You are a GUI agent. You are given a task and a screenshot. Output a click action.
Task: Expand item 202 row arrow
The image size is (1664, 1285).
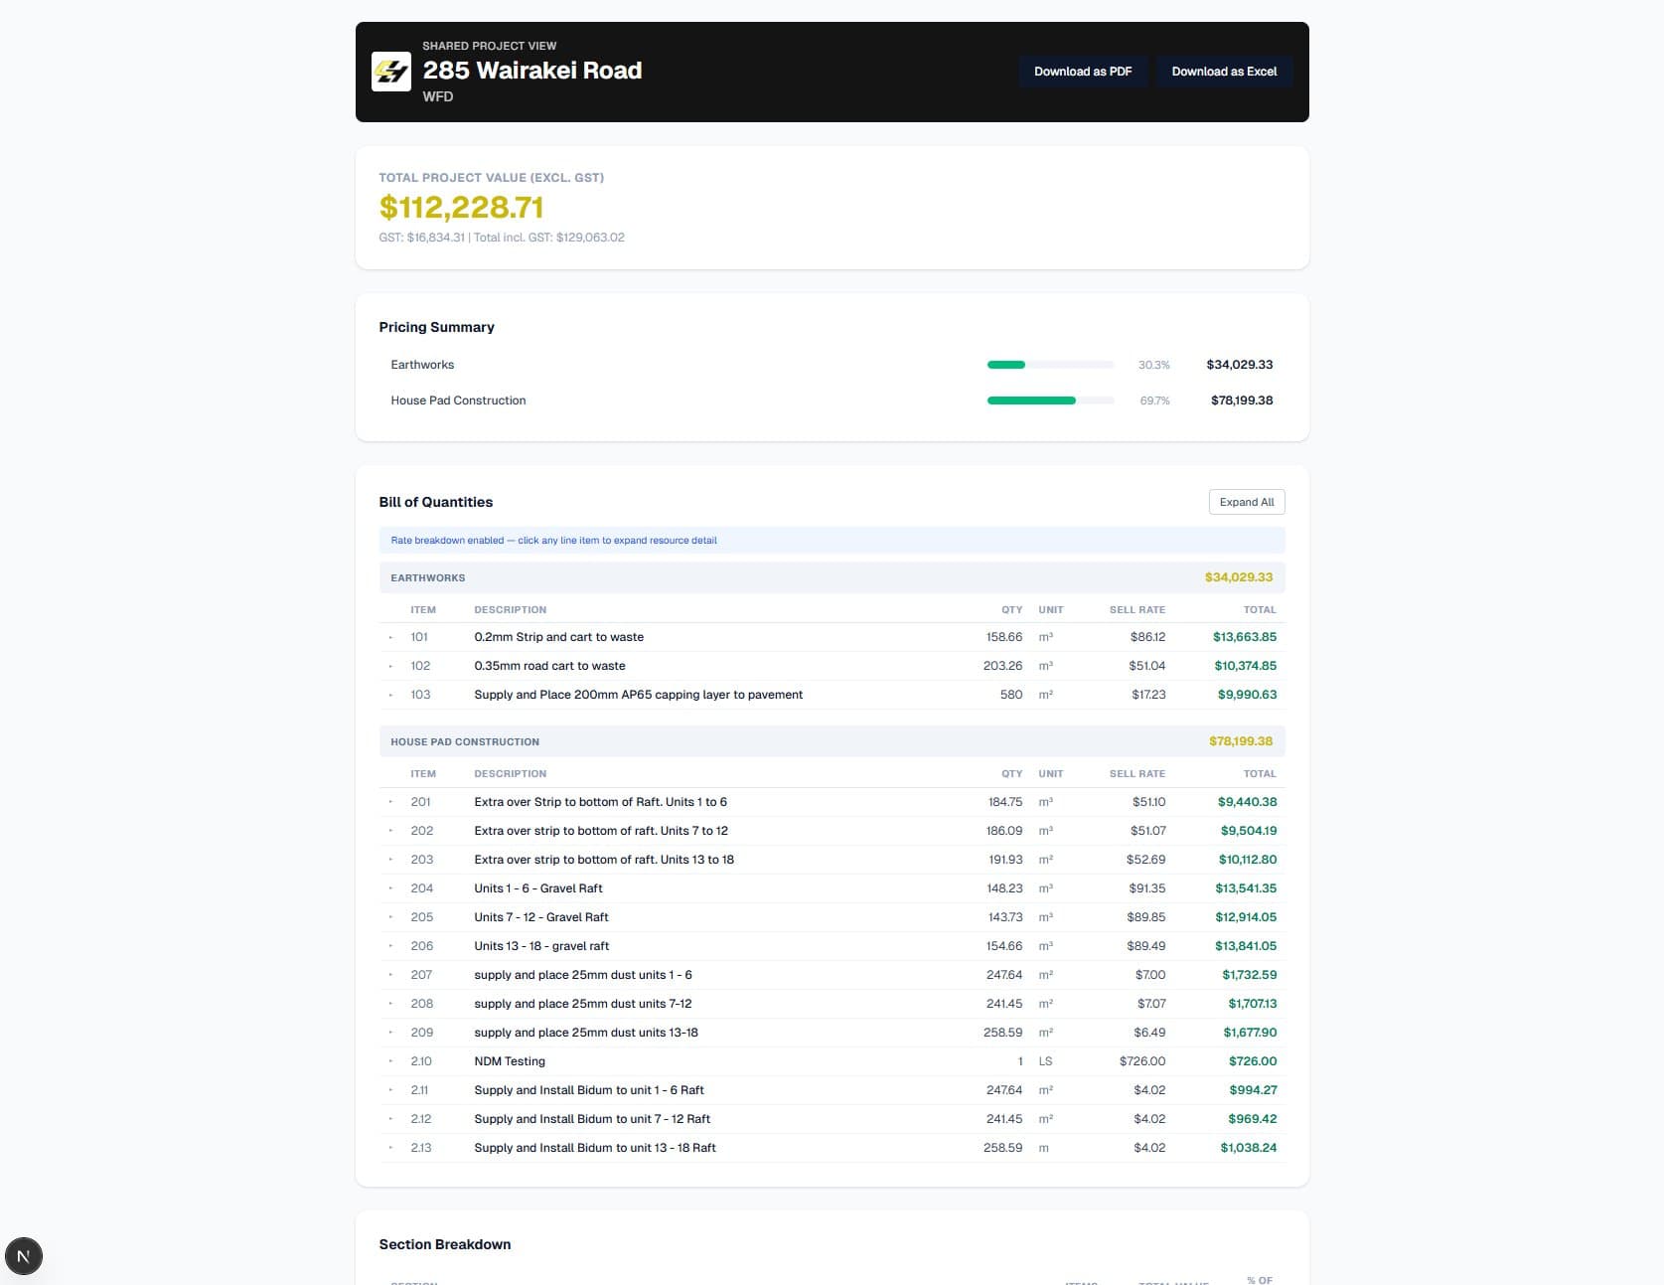[390, 831]
